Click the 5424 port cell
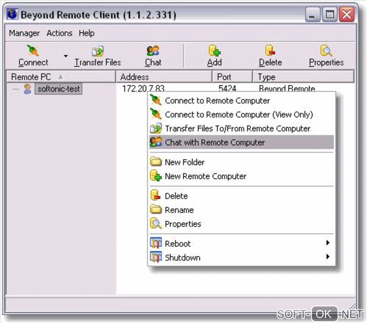Screen dimensions: 367x323 pyautogui.click(x=227, y=88)
